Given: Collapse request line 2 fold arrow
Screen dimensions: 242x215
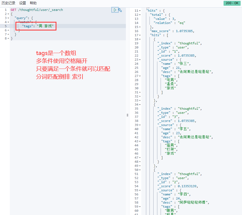Looking at the screenshot, I should pos(8,14).
